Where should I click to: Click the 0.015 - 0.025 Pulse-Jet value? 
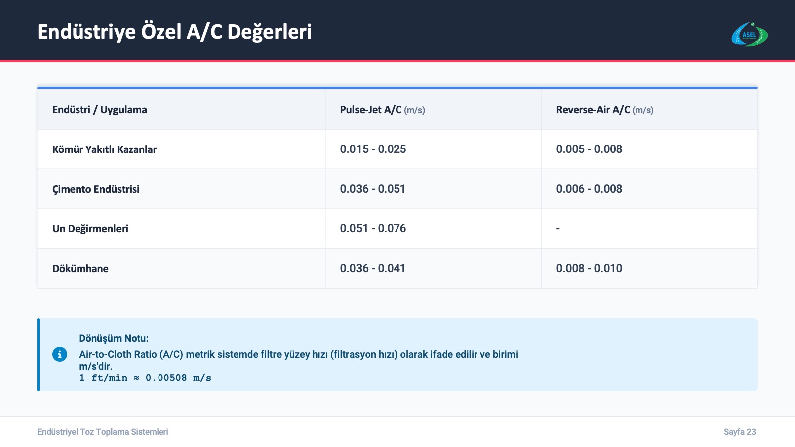click(x=373, y=149)
